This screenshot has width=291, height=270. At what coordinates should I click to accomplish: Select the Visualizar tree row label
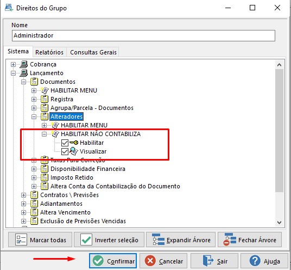[93, 151]
